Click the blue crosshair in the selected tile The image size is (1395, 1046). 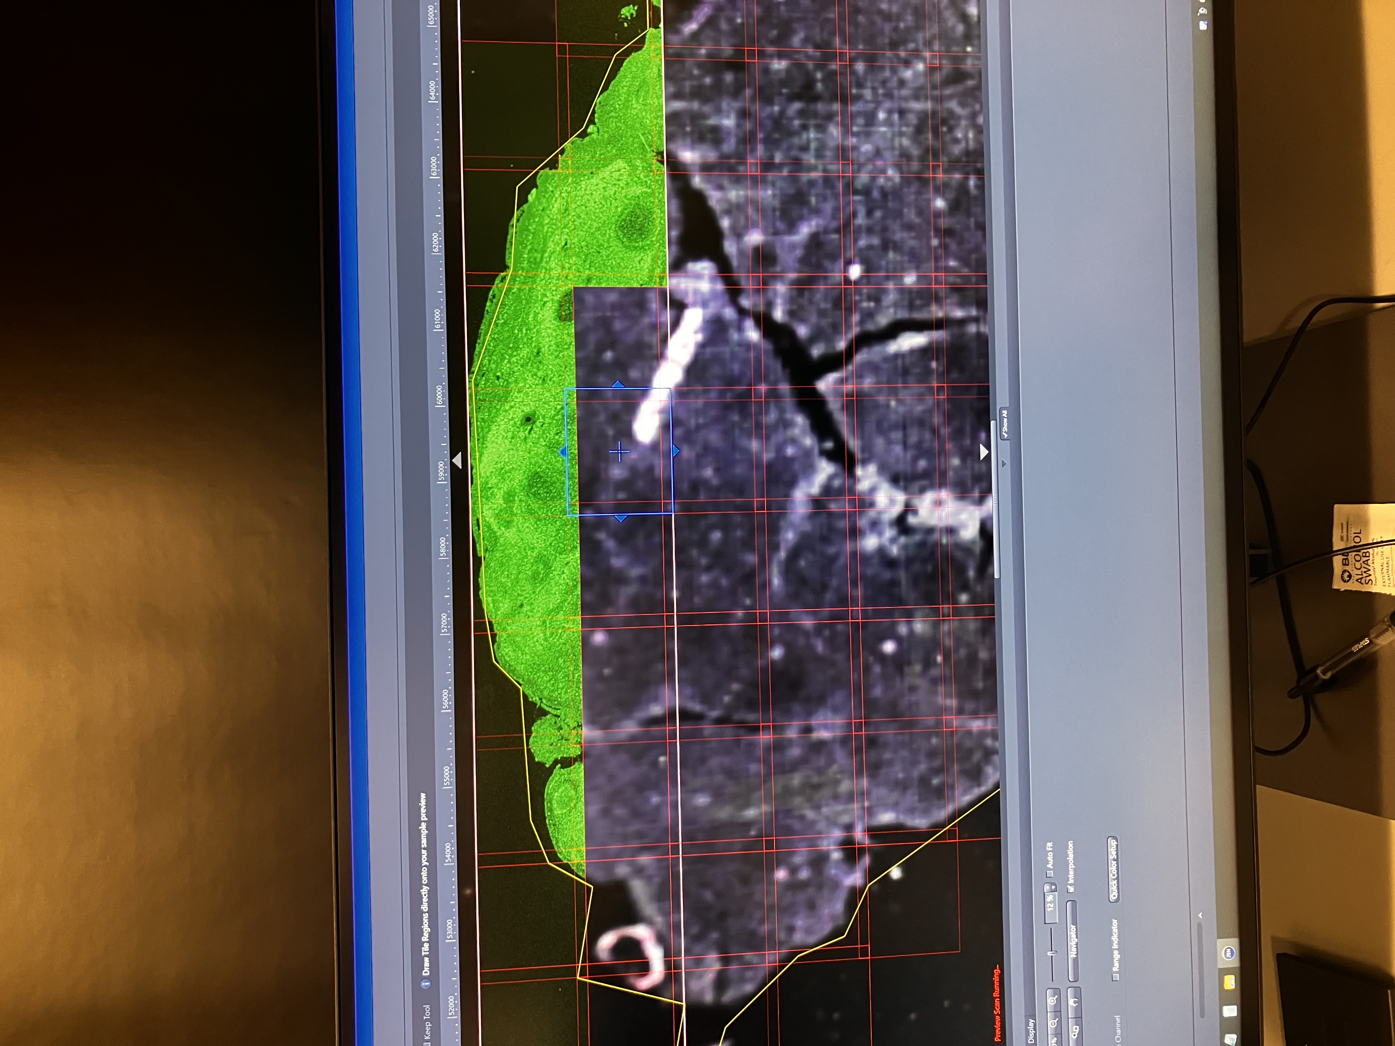point(619,451)
